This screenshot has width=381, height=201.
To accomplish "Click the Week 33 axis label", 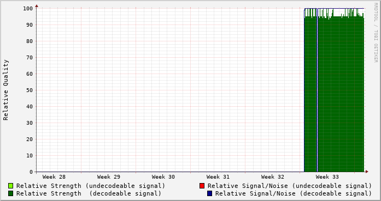I will pyautogui.click(x=327, y=177).
